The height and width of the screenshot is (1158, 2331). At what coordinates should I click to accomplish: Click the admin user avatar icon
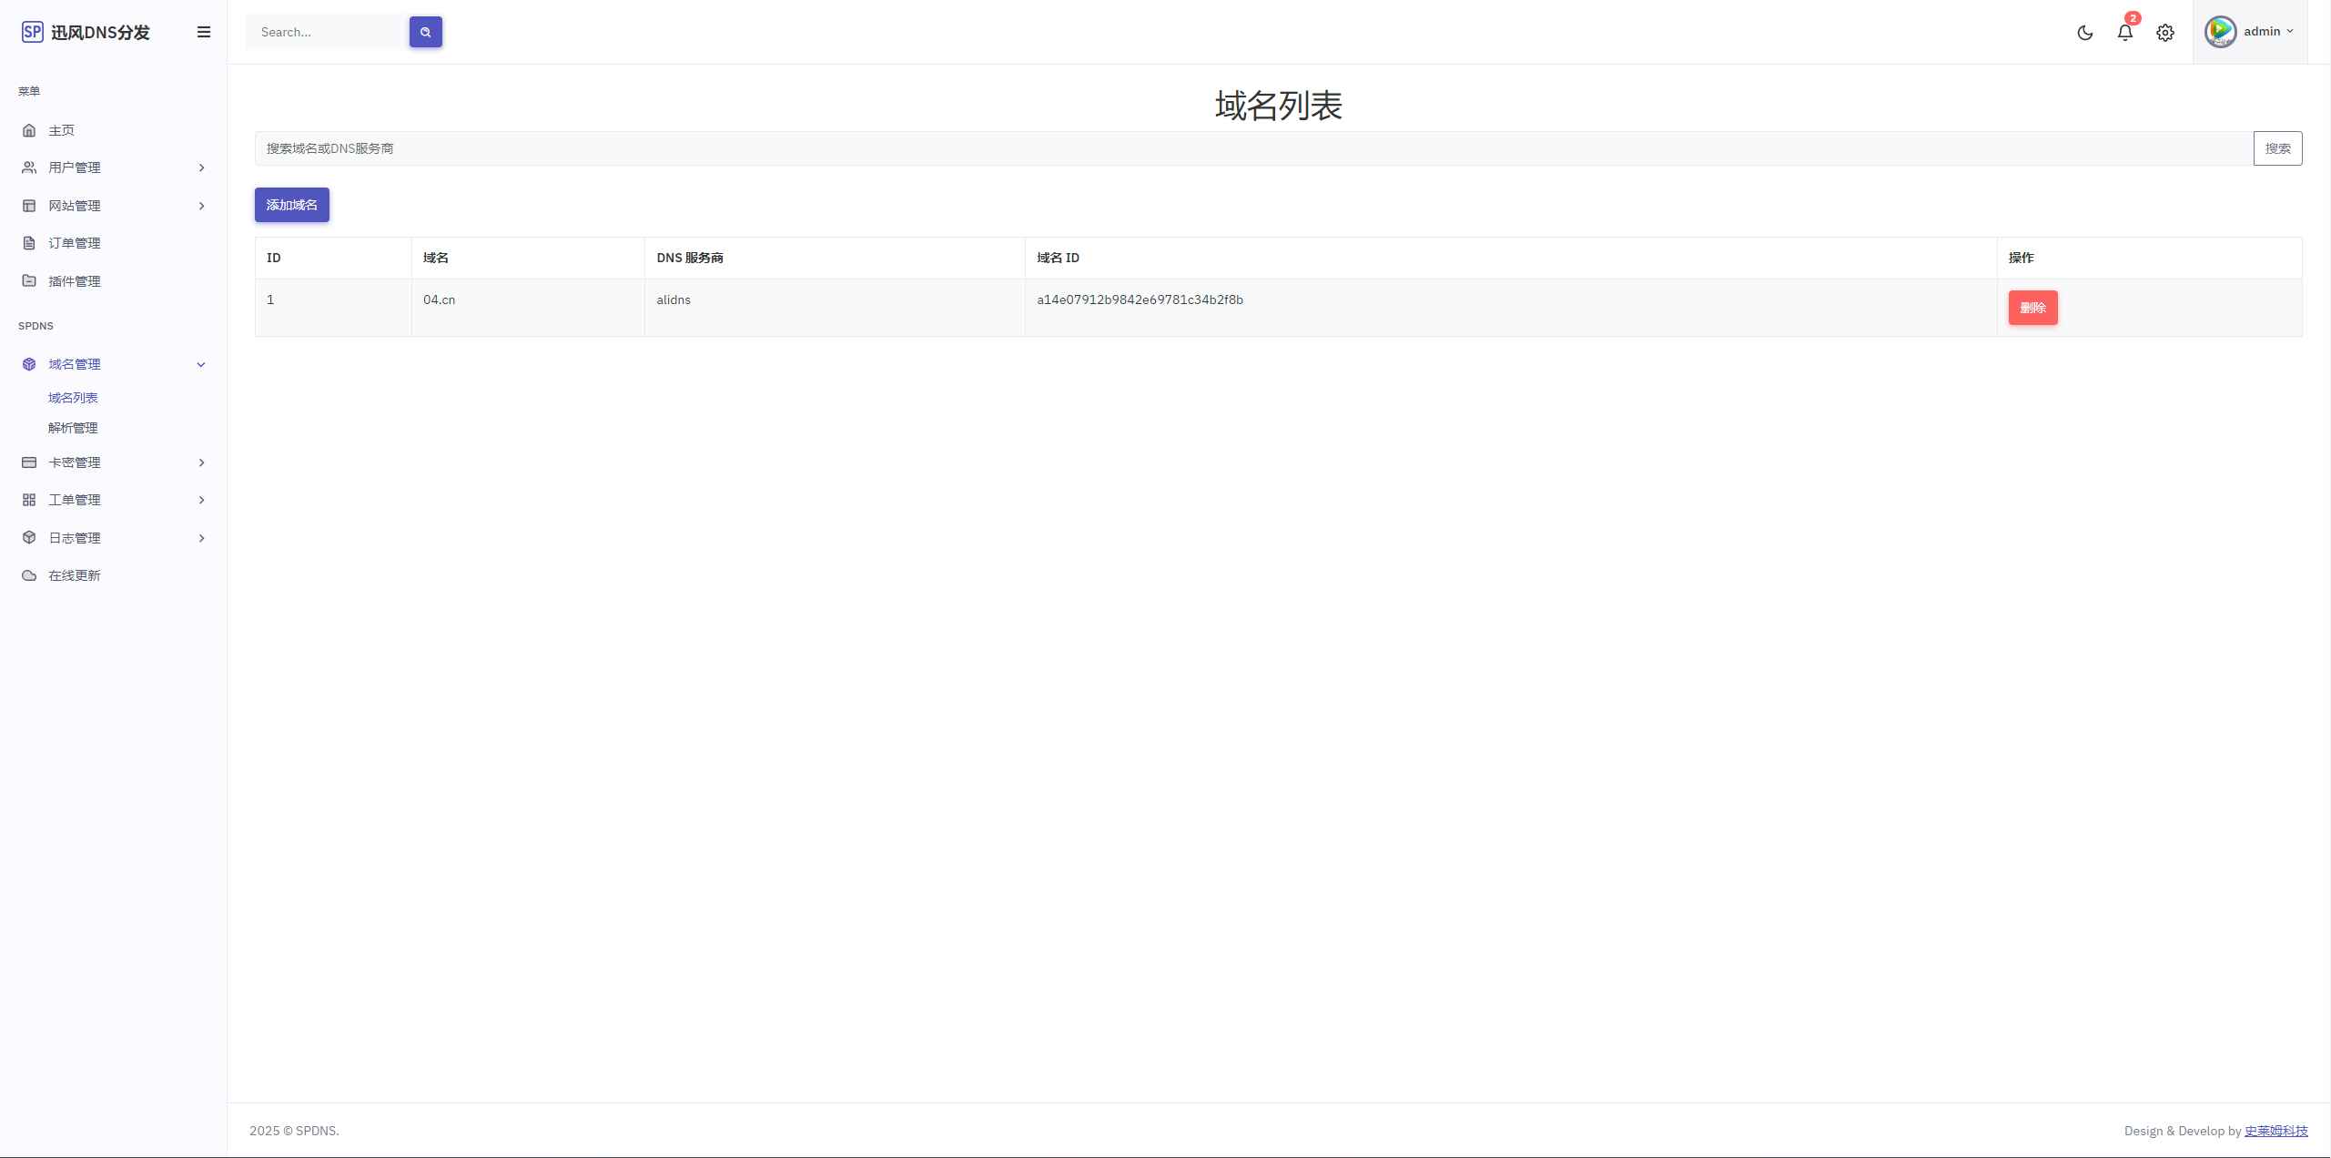pos(2220,31)
